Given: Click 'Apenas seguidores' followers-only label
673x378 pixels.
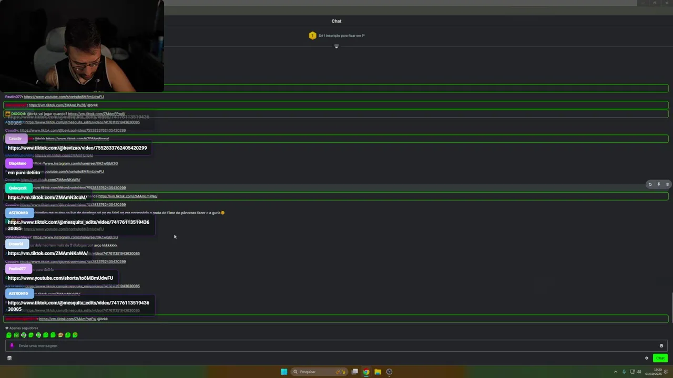Looking at the screenshot, I should [x=24, y=328].
